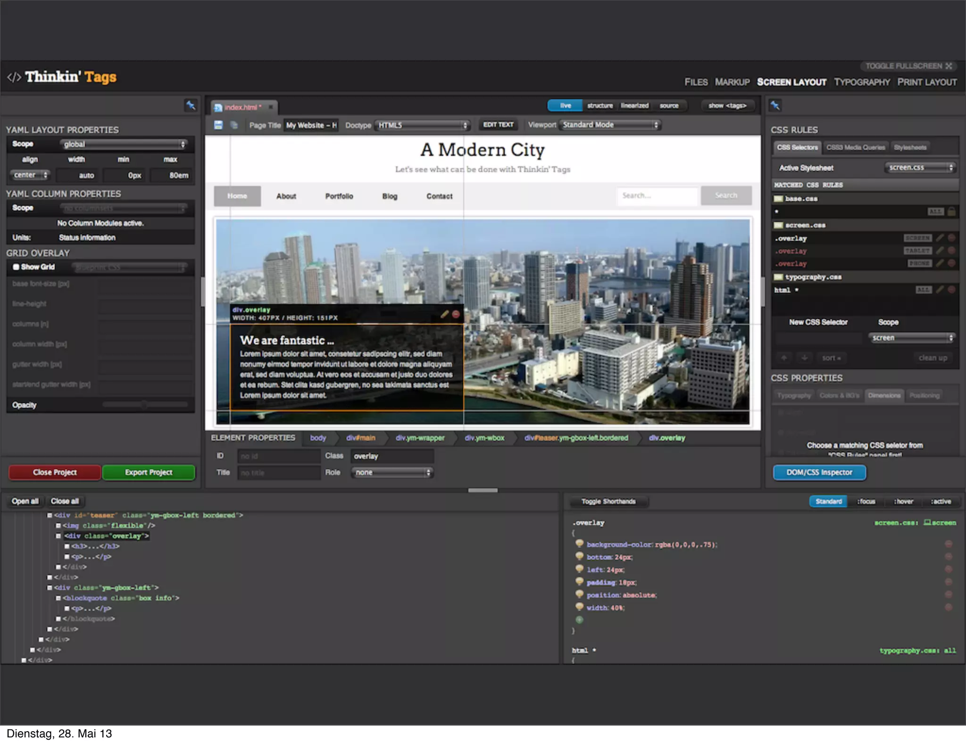The image size is (966, 744).
Task: Click red remove icon on div.overlay tooltip
Action: point(456,314)
